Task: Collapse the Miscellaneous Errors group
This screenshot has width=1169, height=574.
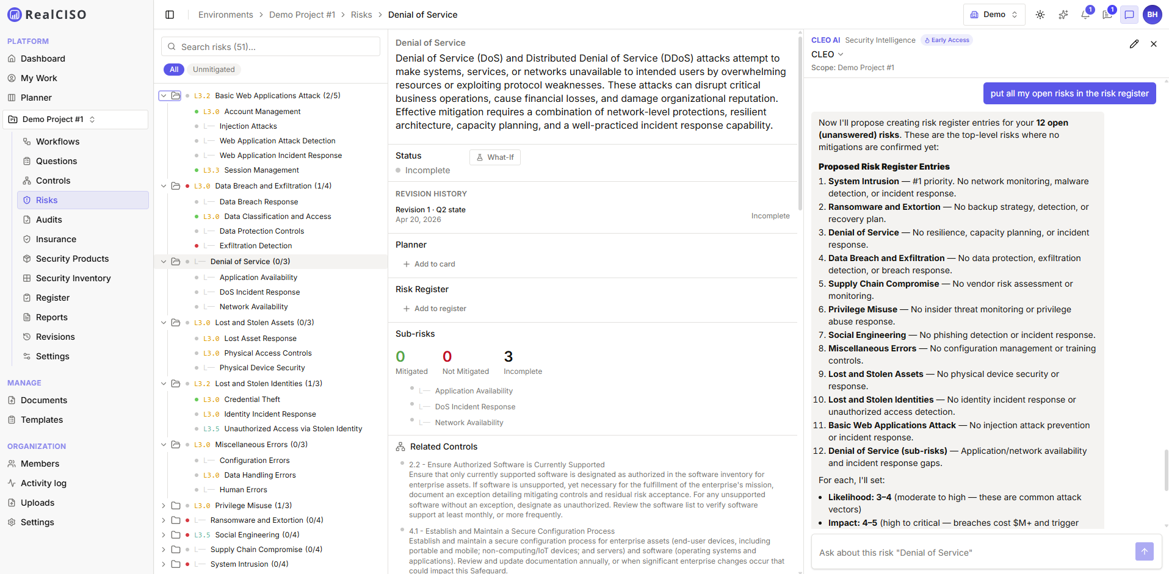Action: pyautogui.click(x=164, y=445)
